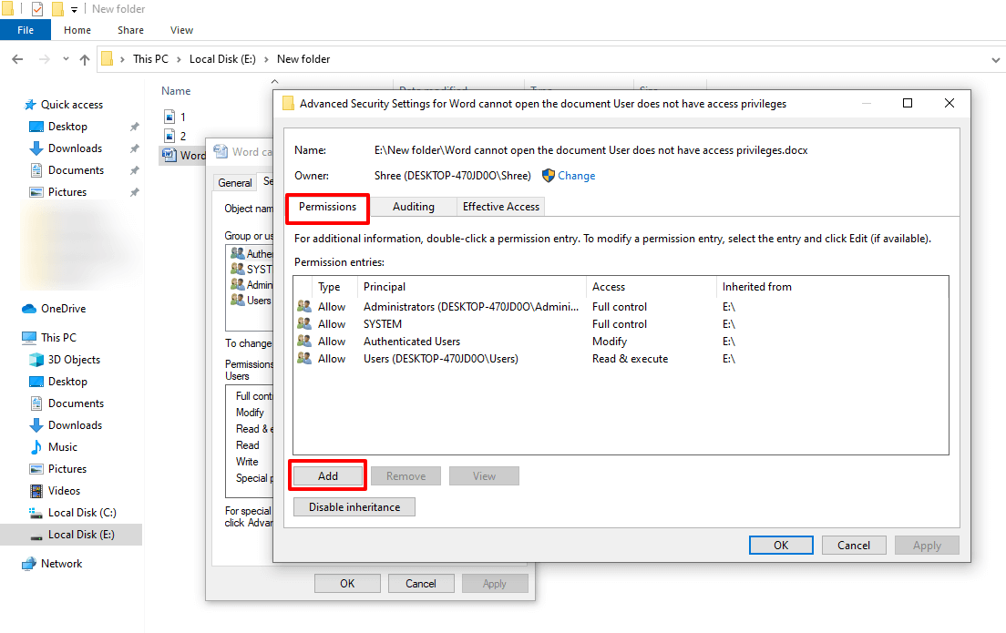This screenshot has height=633, width=1006.
Task: Click the Music note icon
Action: click(36, 447)
